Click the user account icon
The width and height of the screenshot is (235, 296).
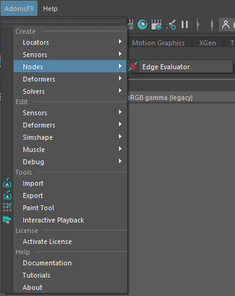point(226,25)
